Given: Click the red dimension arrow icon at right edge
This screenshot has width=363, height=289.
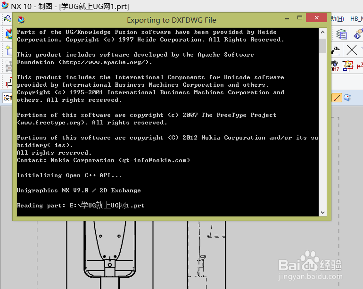Looking at the screenshot, I should (x=360, y=66).
